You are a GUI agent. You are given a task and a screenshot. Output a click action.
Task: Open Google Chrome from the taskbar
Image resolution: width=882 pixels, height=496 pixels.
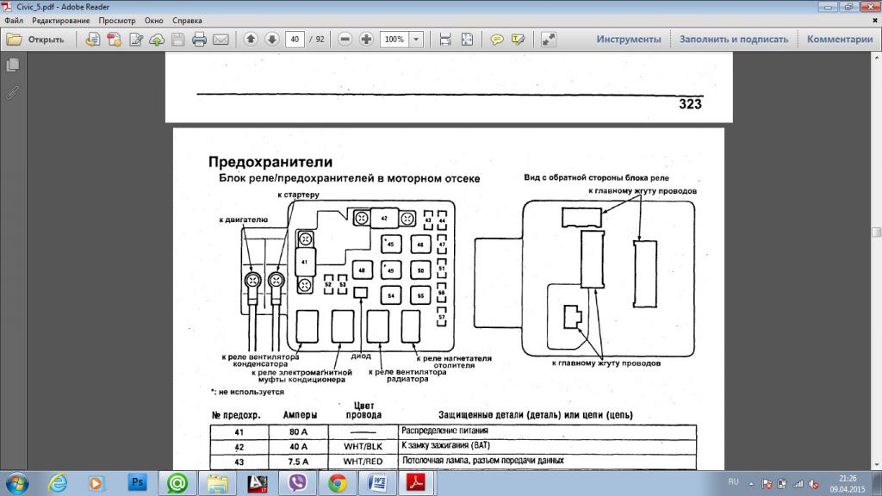coord(337,483)
